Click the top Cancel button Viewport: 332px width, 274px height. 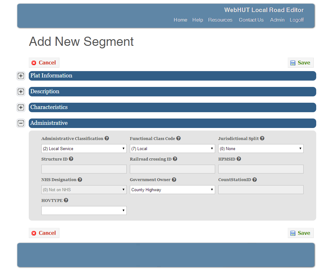coord(44,63)
